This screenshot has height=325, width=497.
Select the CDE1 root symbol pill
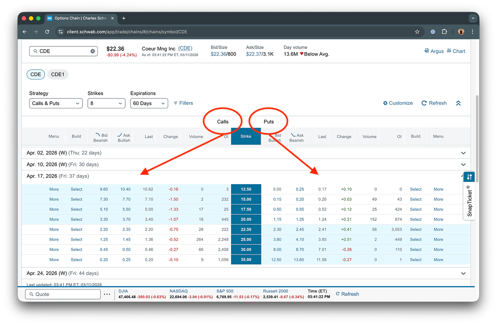point(58,75)
